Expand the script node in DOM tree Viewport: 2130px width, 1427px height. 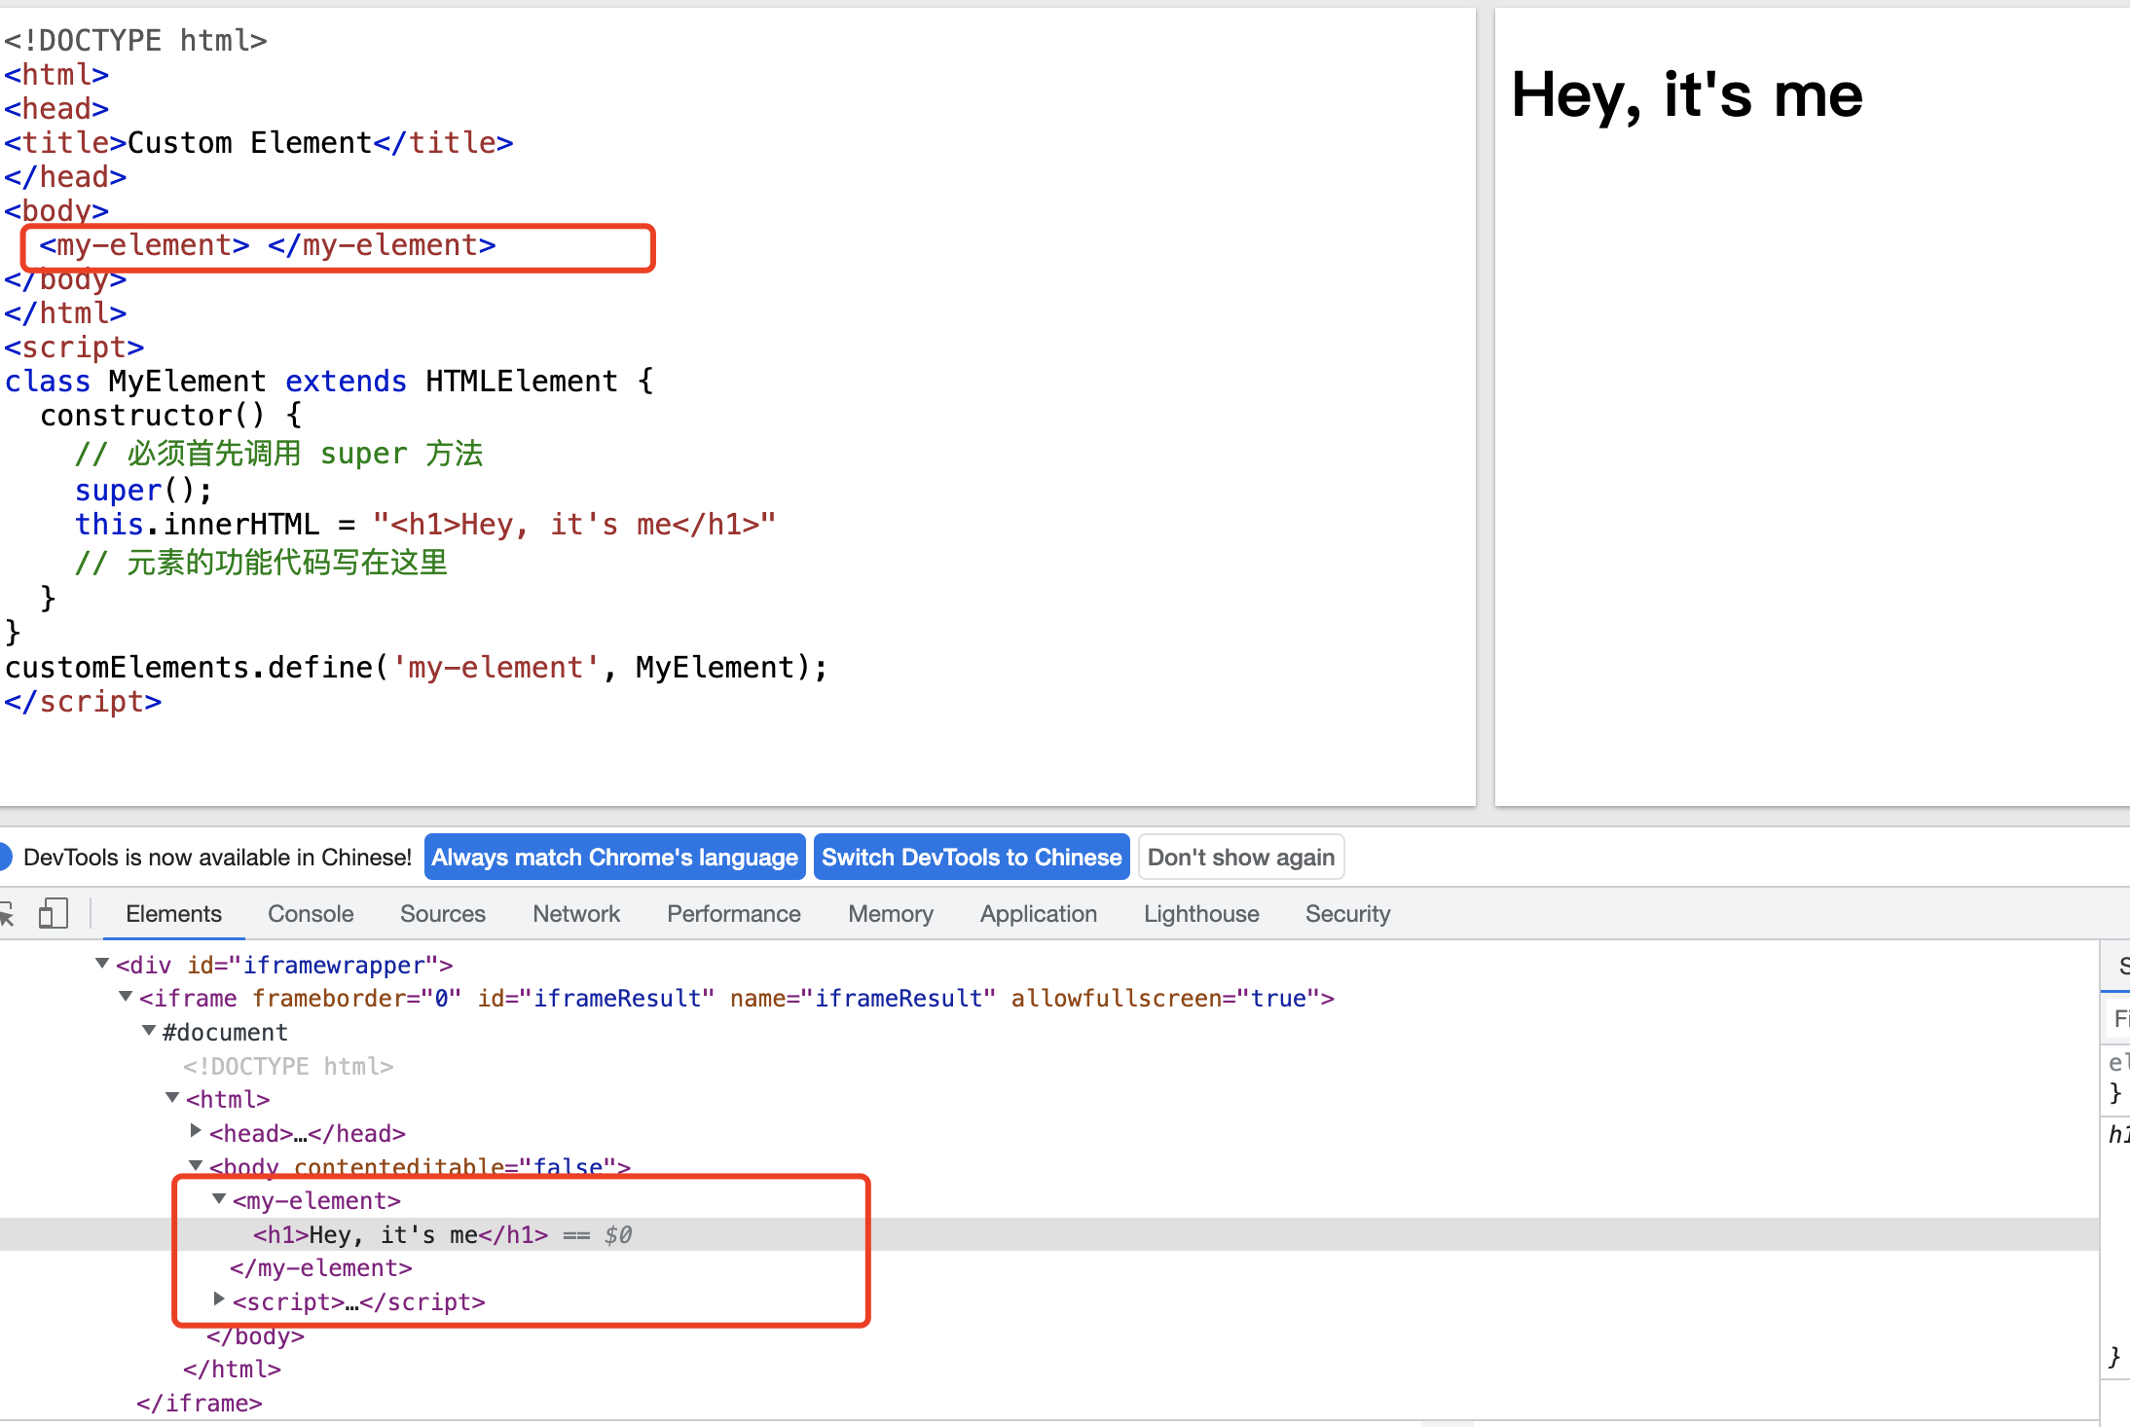pyautogui.click(x=219, y=1299)
